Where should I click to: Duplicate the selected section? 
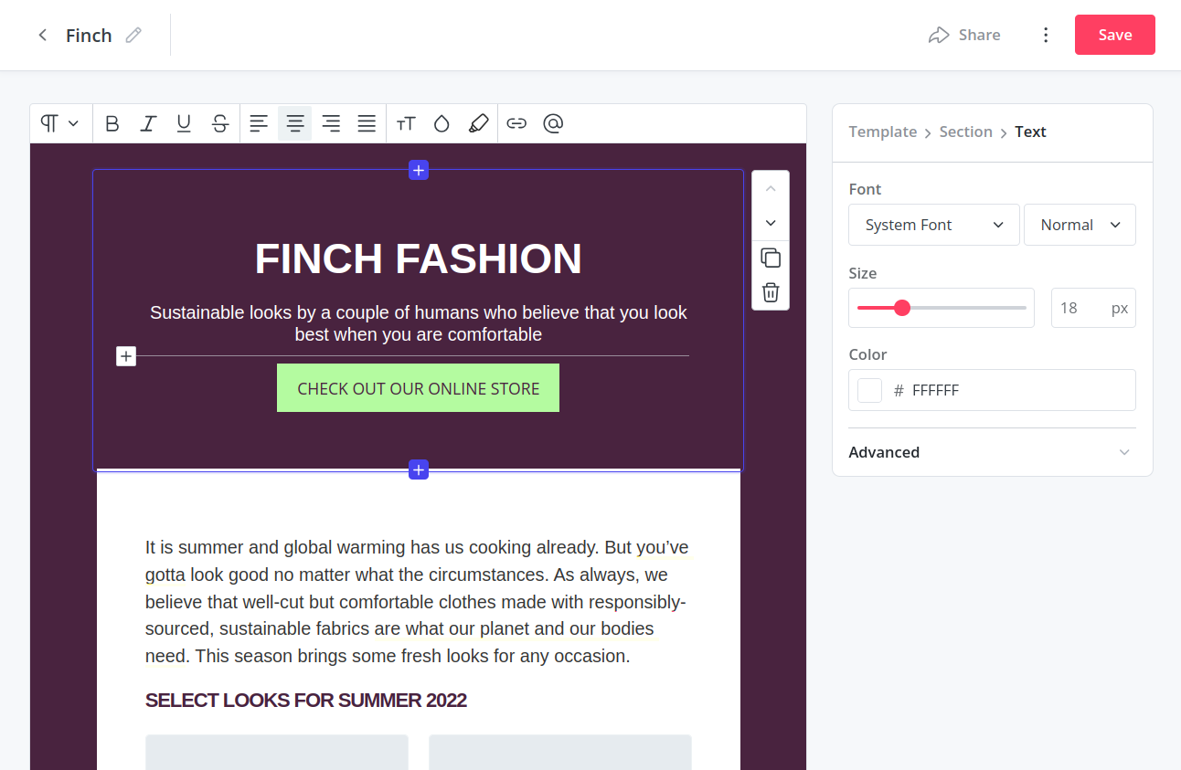[x=770, y=258]
